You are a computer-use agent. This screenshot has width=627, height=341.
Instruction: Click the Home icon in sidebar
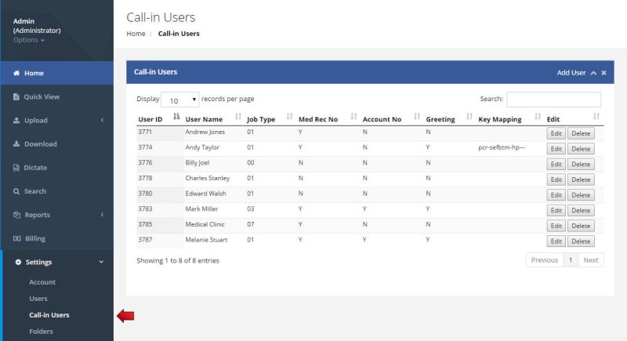coord(16,73)
